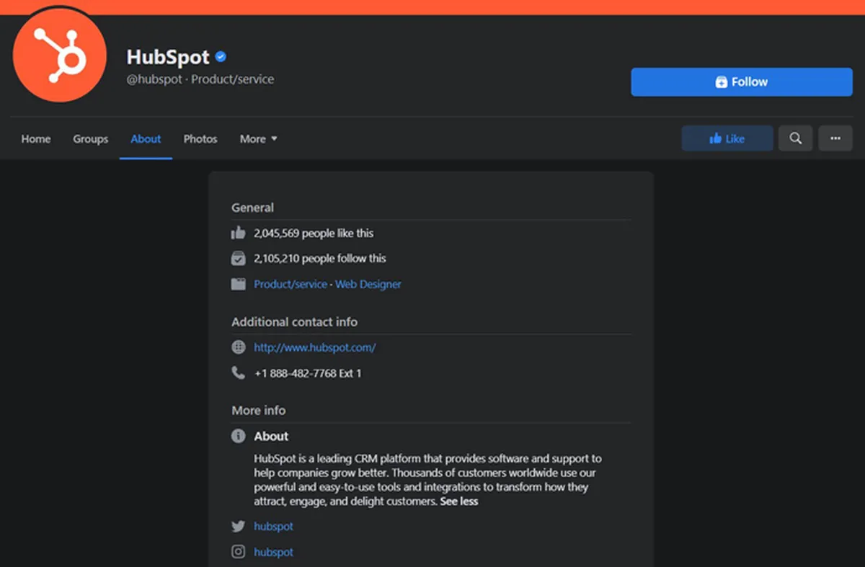The height and width of the screenshot is (567, 865).
Task: Open the page search magnifier icon
Action: pyautogui.click(x=795, y=138)
